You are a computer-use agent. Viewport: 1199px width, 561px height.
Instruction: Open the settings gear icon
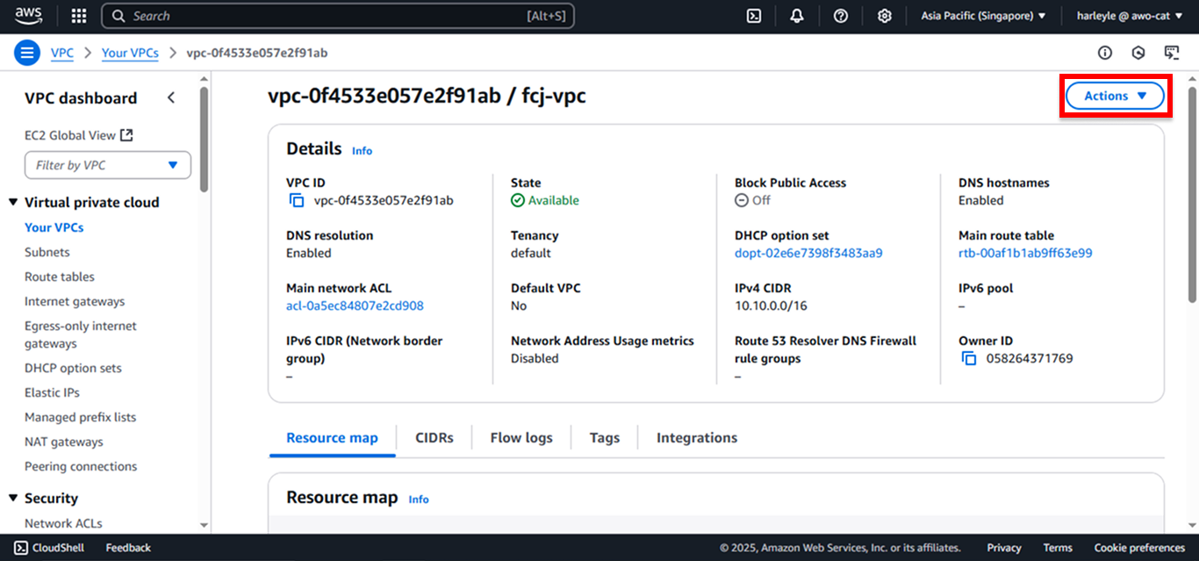885,16
